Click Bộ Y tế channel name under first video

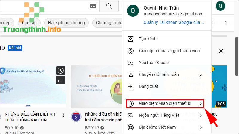click(x=12, y=128)
